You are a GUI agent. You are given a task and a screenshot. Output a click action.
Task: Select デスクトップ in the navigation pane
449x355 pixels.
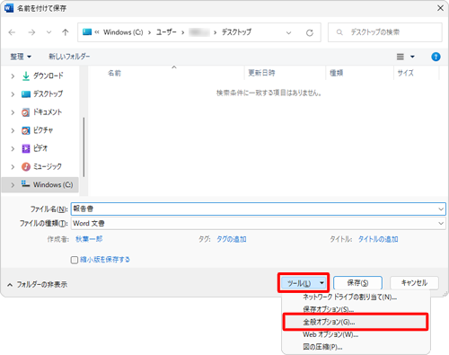48,94
